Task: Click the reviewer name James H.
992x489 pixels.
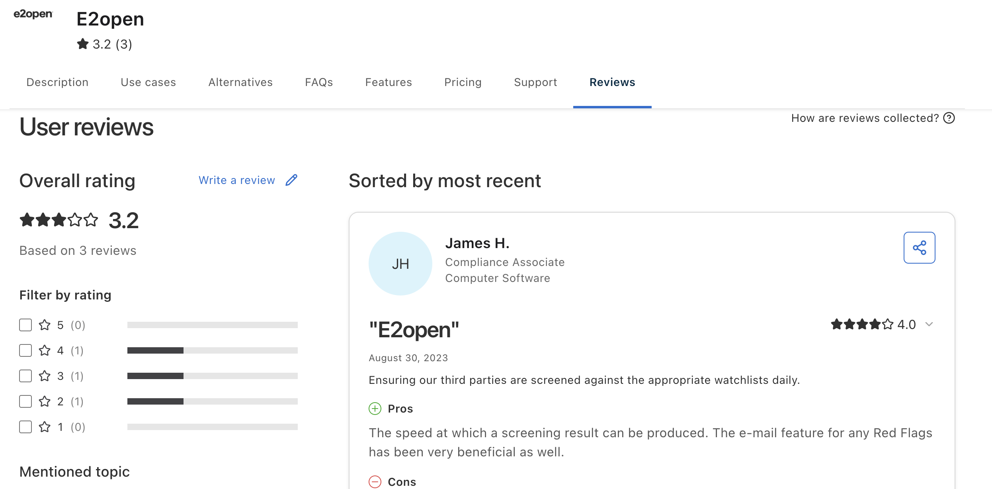Action: coord(477,243)
